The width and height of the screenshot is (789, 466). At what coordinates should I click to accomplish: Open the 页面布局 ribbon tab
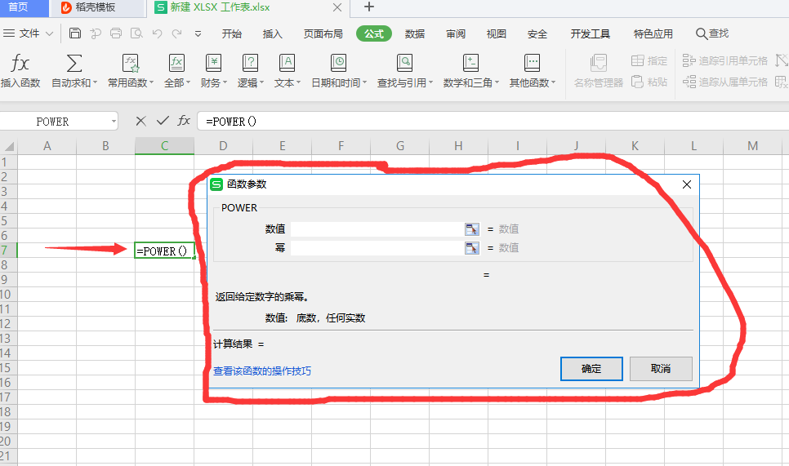[323, 33]
